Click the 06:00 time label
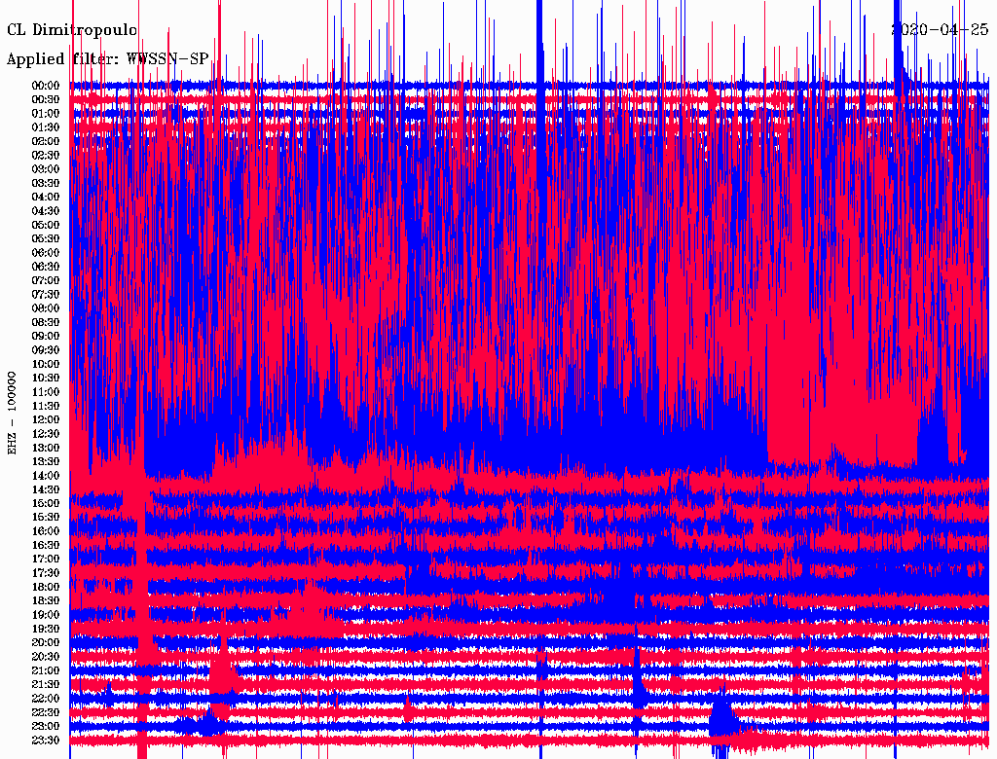The width and height of the screenshot is (997, 759). coord(46,253)
